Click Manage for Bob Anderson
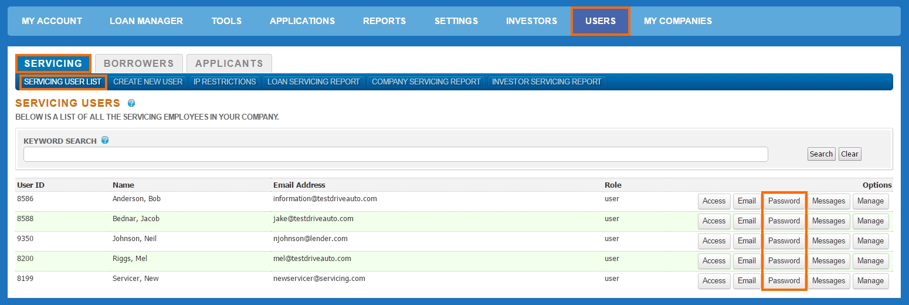 (x=870, y=201)
